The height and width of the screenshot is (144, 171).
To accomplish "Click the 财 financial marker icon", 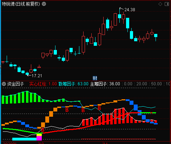I will click(x=95, y=78).
